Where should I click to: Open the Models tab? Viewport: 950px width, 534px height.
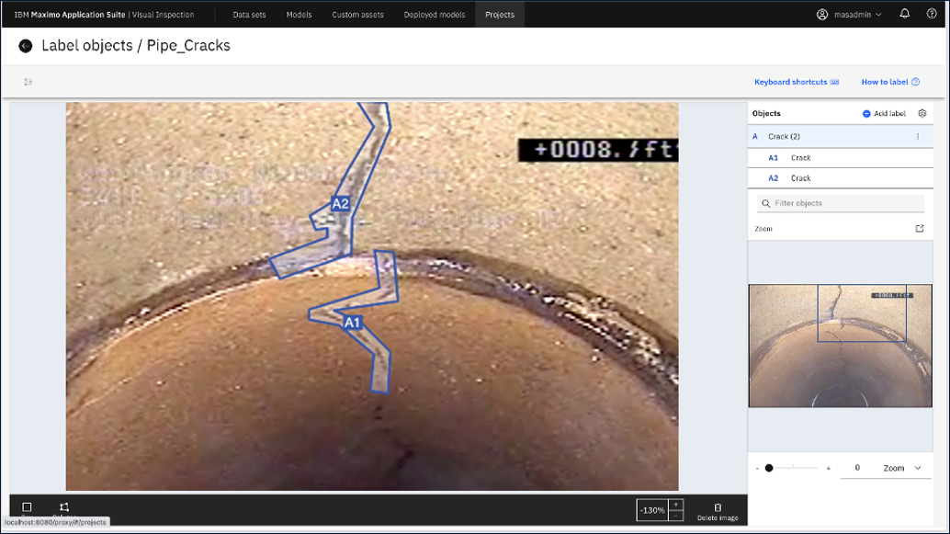tap(299, 15)
